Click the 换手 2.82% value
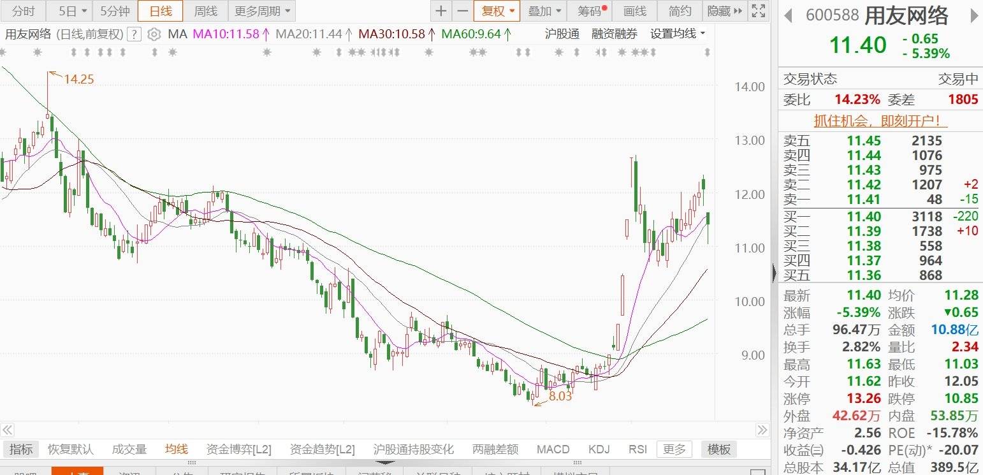 (x=862, y=347)
